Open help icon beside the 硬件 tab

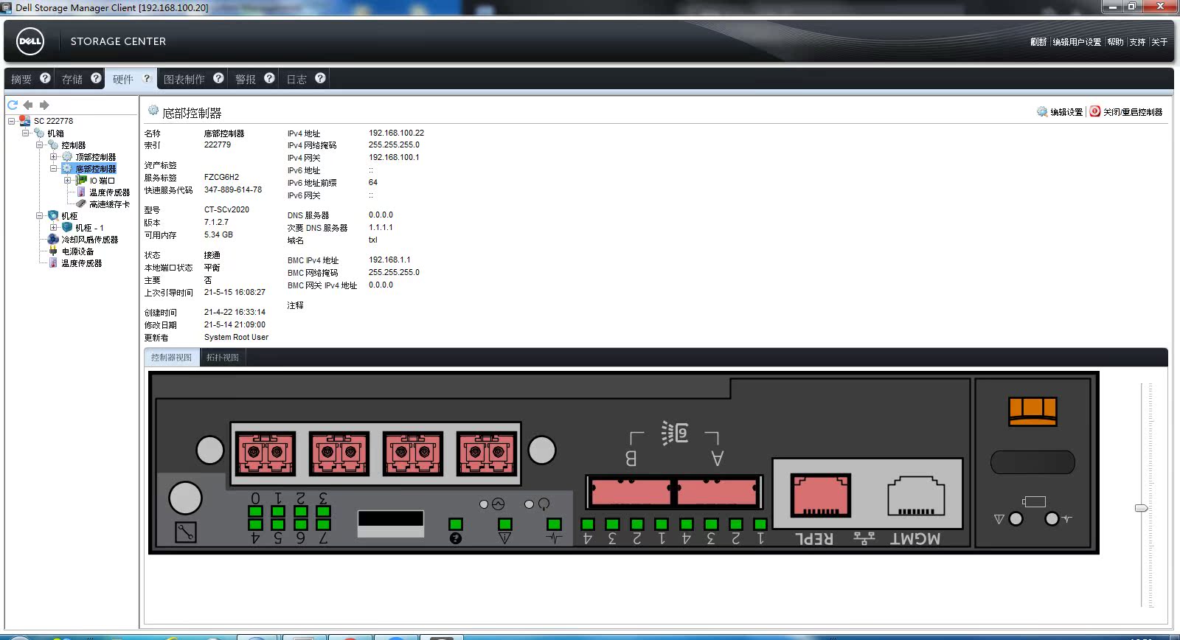pos(147,78)
